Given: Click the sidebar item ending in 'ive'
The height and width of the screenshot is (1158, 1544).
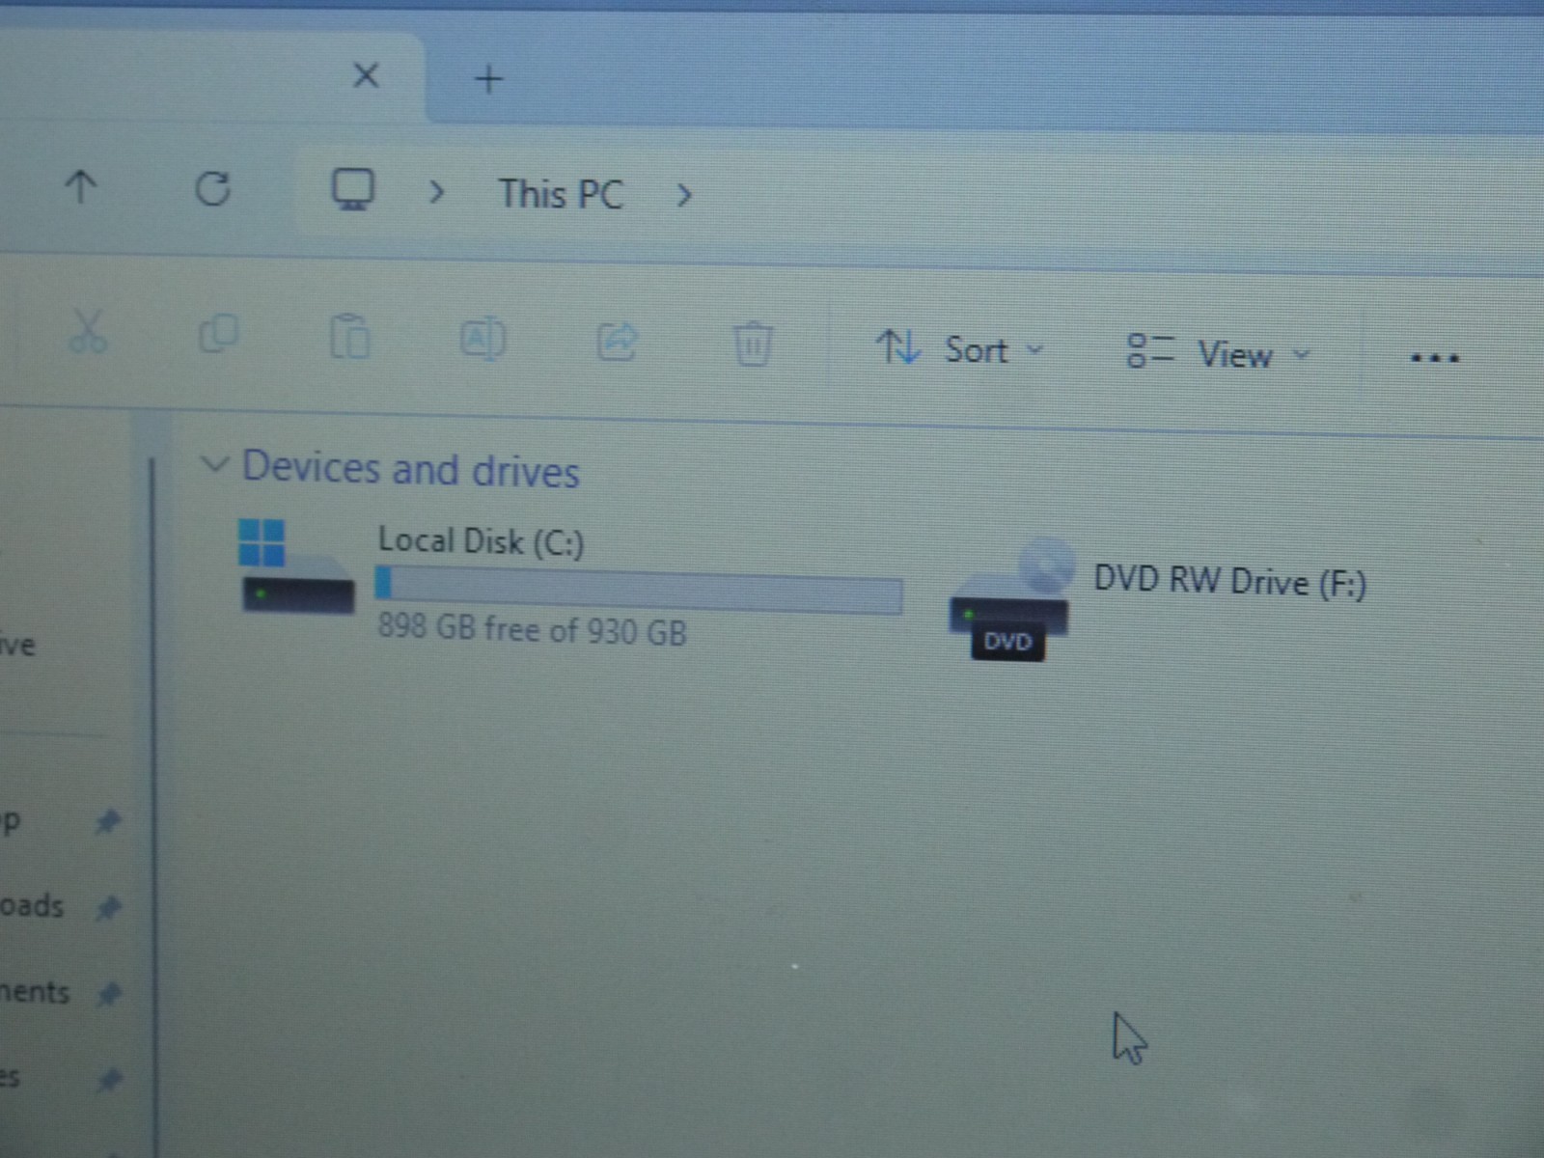Looking at the screenshot, I should [17, 644].
